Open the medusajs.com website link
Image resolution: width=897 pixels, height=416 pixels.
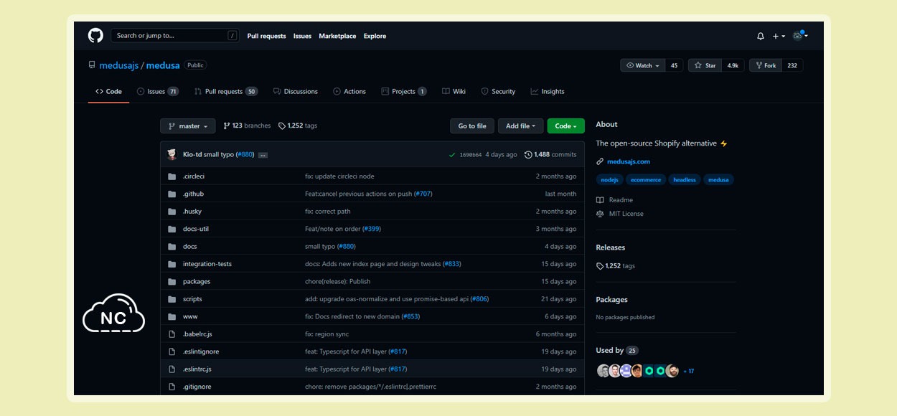click(x=629, y=162)
